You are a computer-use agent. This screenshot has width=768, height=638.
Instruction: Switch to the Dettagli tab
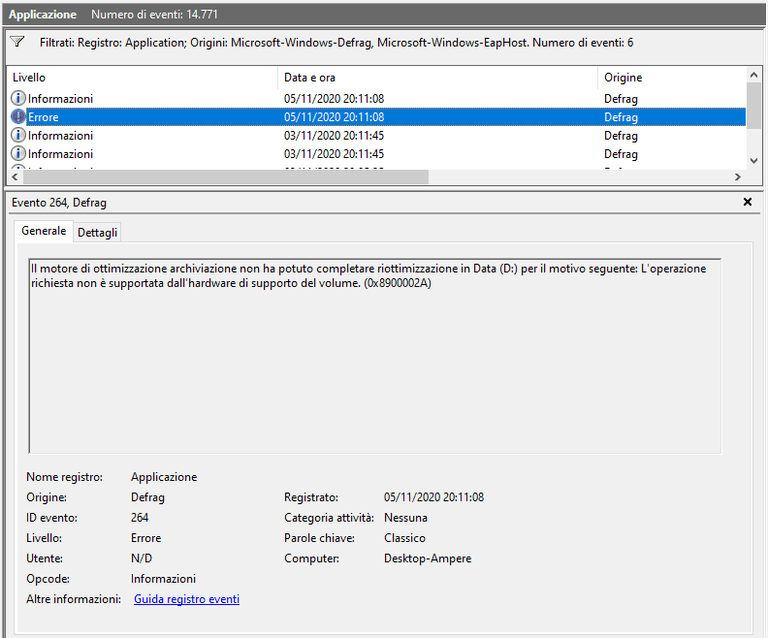(97, 233)
